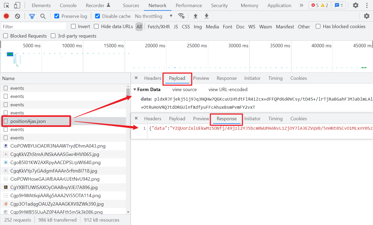Open DevTools settings gear

click(x=356, y=5)
